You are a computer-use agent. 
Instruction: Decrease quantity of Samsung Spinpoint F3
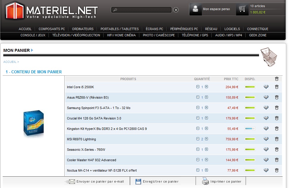[x=198, y=108]
